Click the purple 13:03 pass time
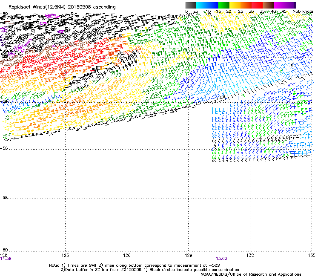 (x=222, y=259)
